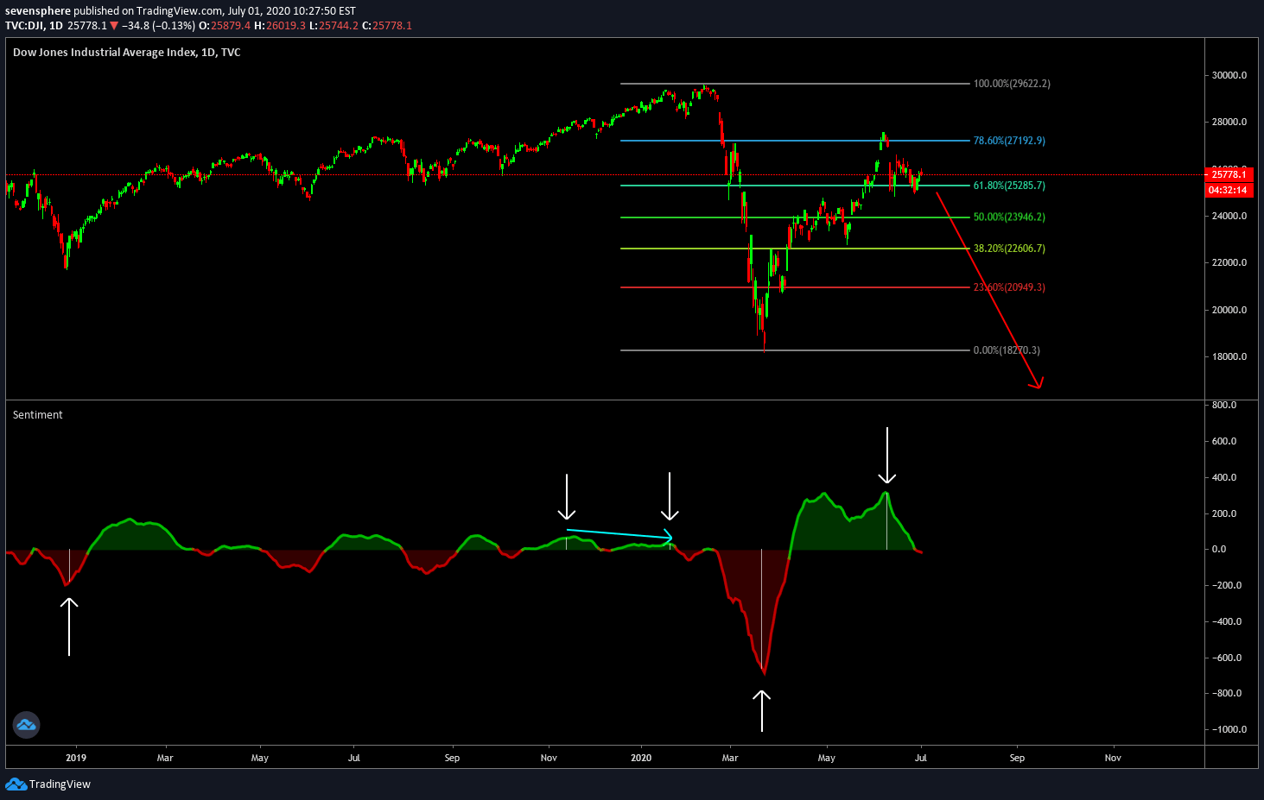The image size is (1264, 800).
Task: Click the countdown timer 04:32:14 label
Action: point(1228,190)
